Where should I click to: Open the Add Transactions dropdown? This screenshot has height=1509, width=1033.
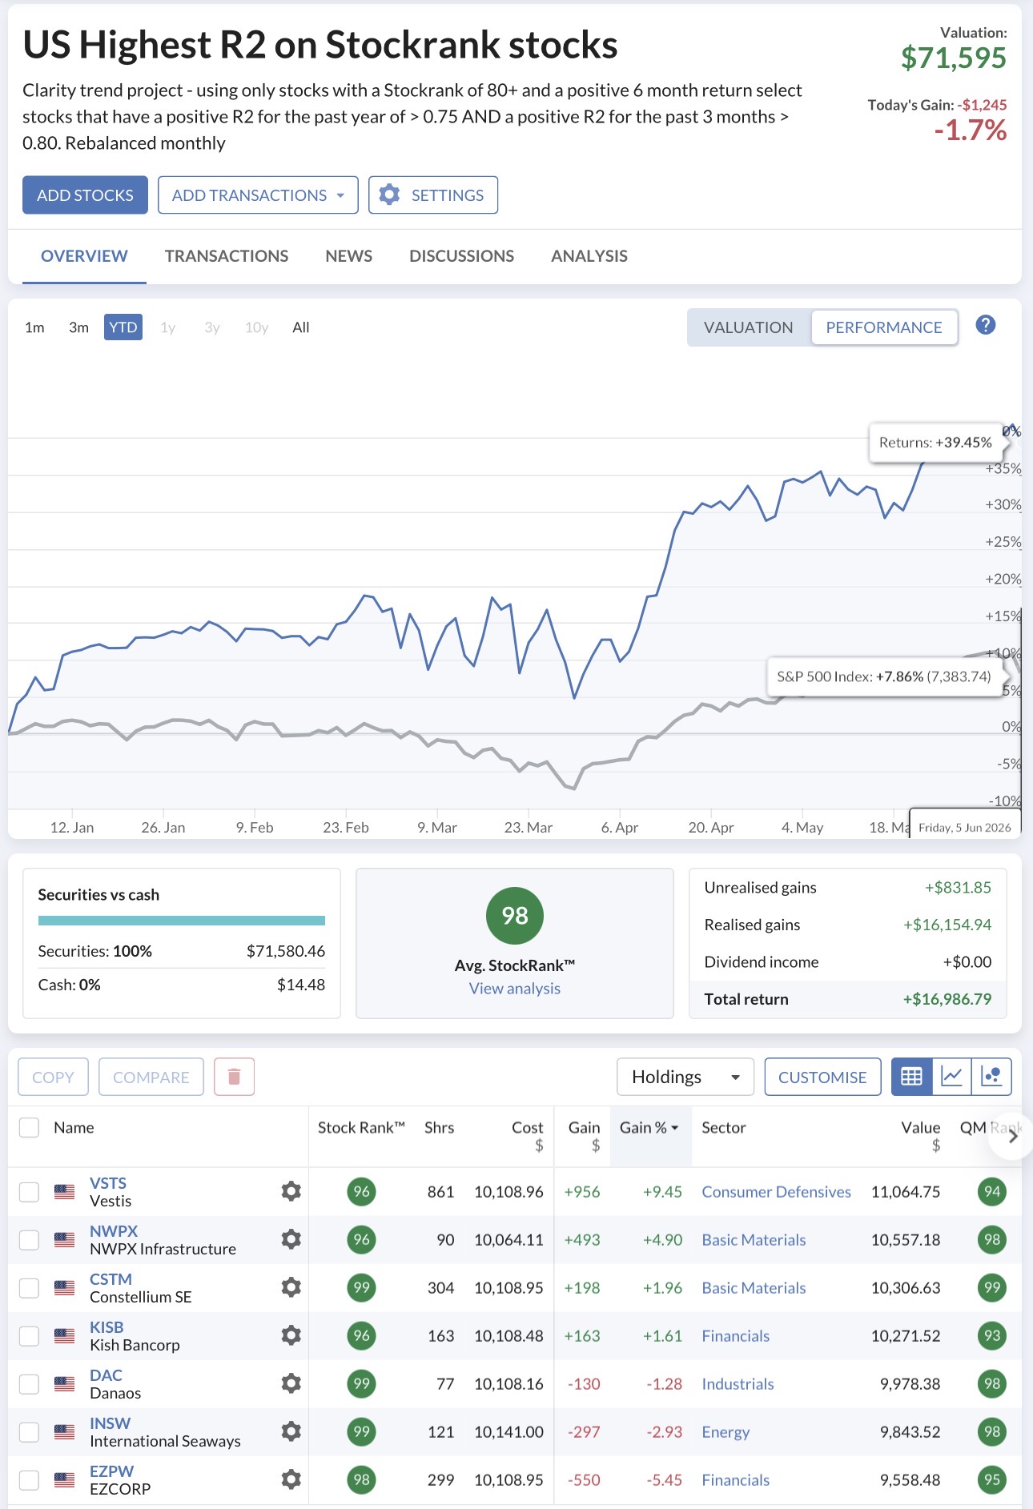click(x=258, y=195)
